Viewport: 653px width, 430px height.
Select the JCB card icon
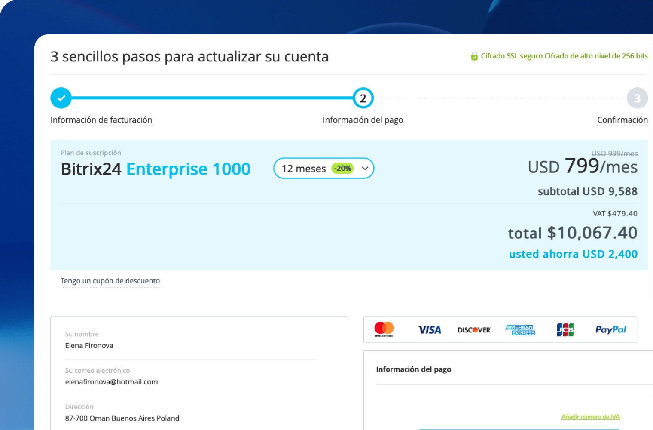565,330
